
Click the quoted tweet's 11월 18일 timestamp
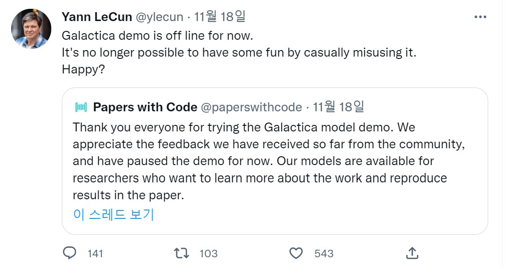(x=338, y=107)
